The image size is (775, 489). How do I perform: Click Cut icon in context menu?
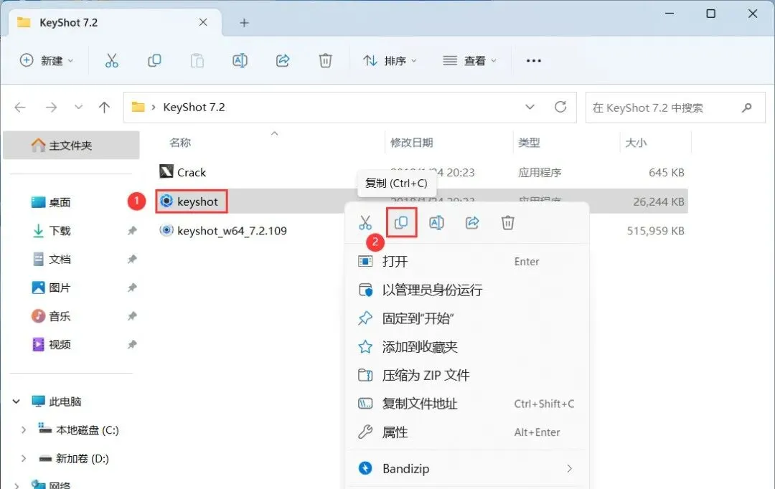click(x=365, y=223)
